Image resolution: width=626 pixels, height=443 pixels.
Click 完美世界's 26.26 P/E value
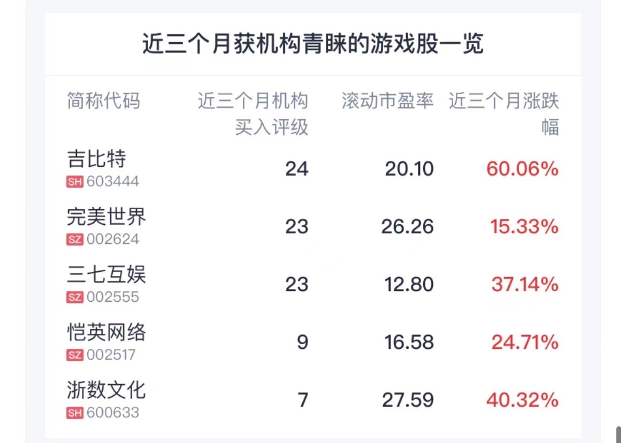(x=407, y=227)
